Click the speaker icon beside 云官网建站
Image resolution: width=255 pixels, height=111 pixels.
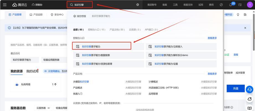point(45,71)
